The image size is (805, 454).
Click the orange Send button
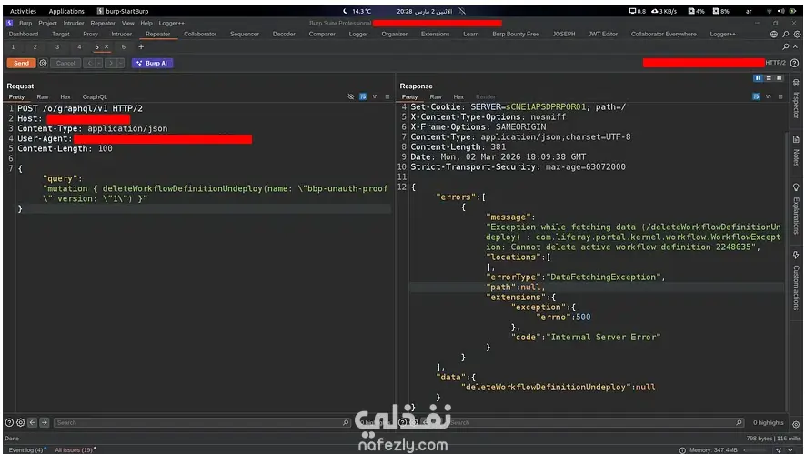[21, 63]
